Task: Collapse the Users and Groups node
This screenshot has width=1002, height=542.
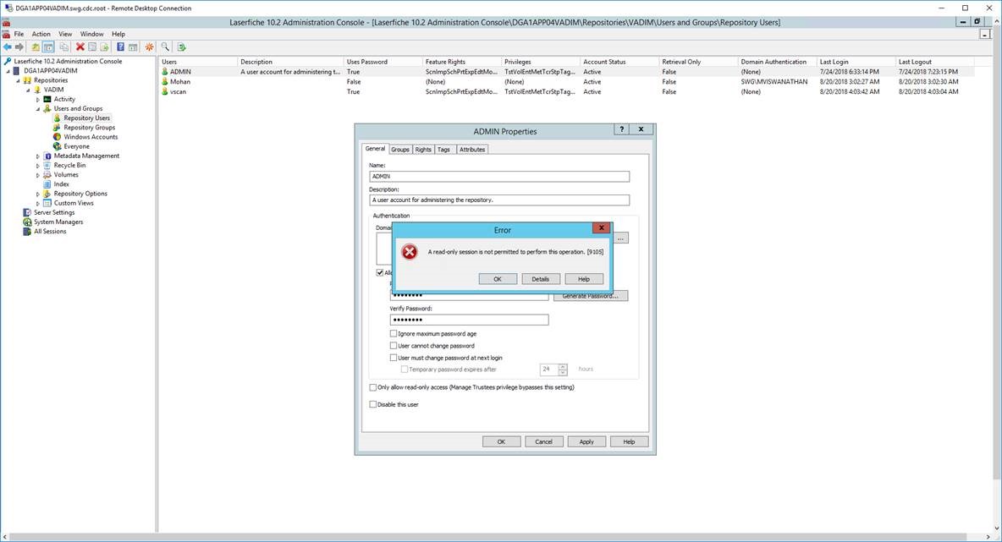Action: [x=38, y=109]
